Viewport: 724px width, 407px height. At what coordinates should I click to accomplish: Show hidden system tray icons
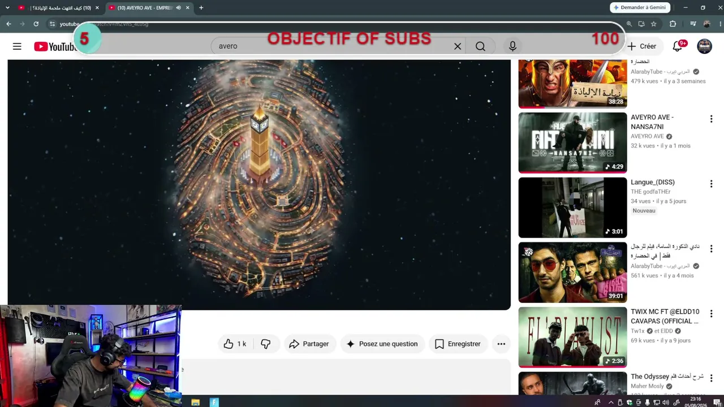tap(611, 402)
